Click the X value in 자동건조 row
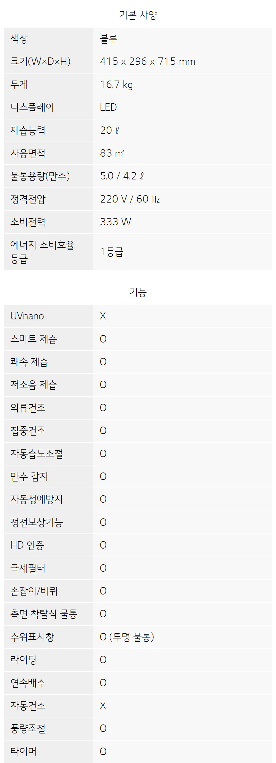This screenshot has height=763, width=276. (x=103, y=706)
